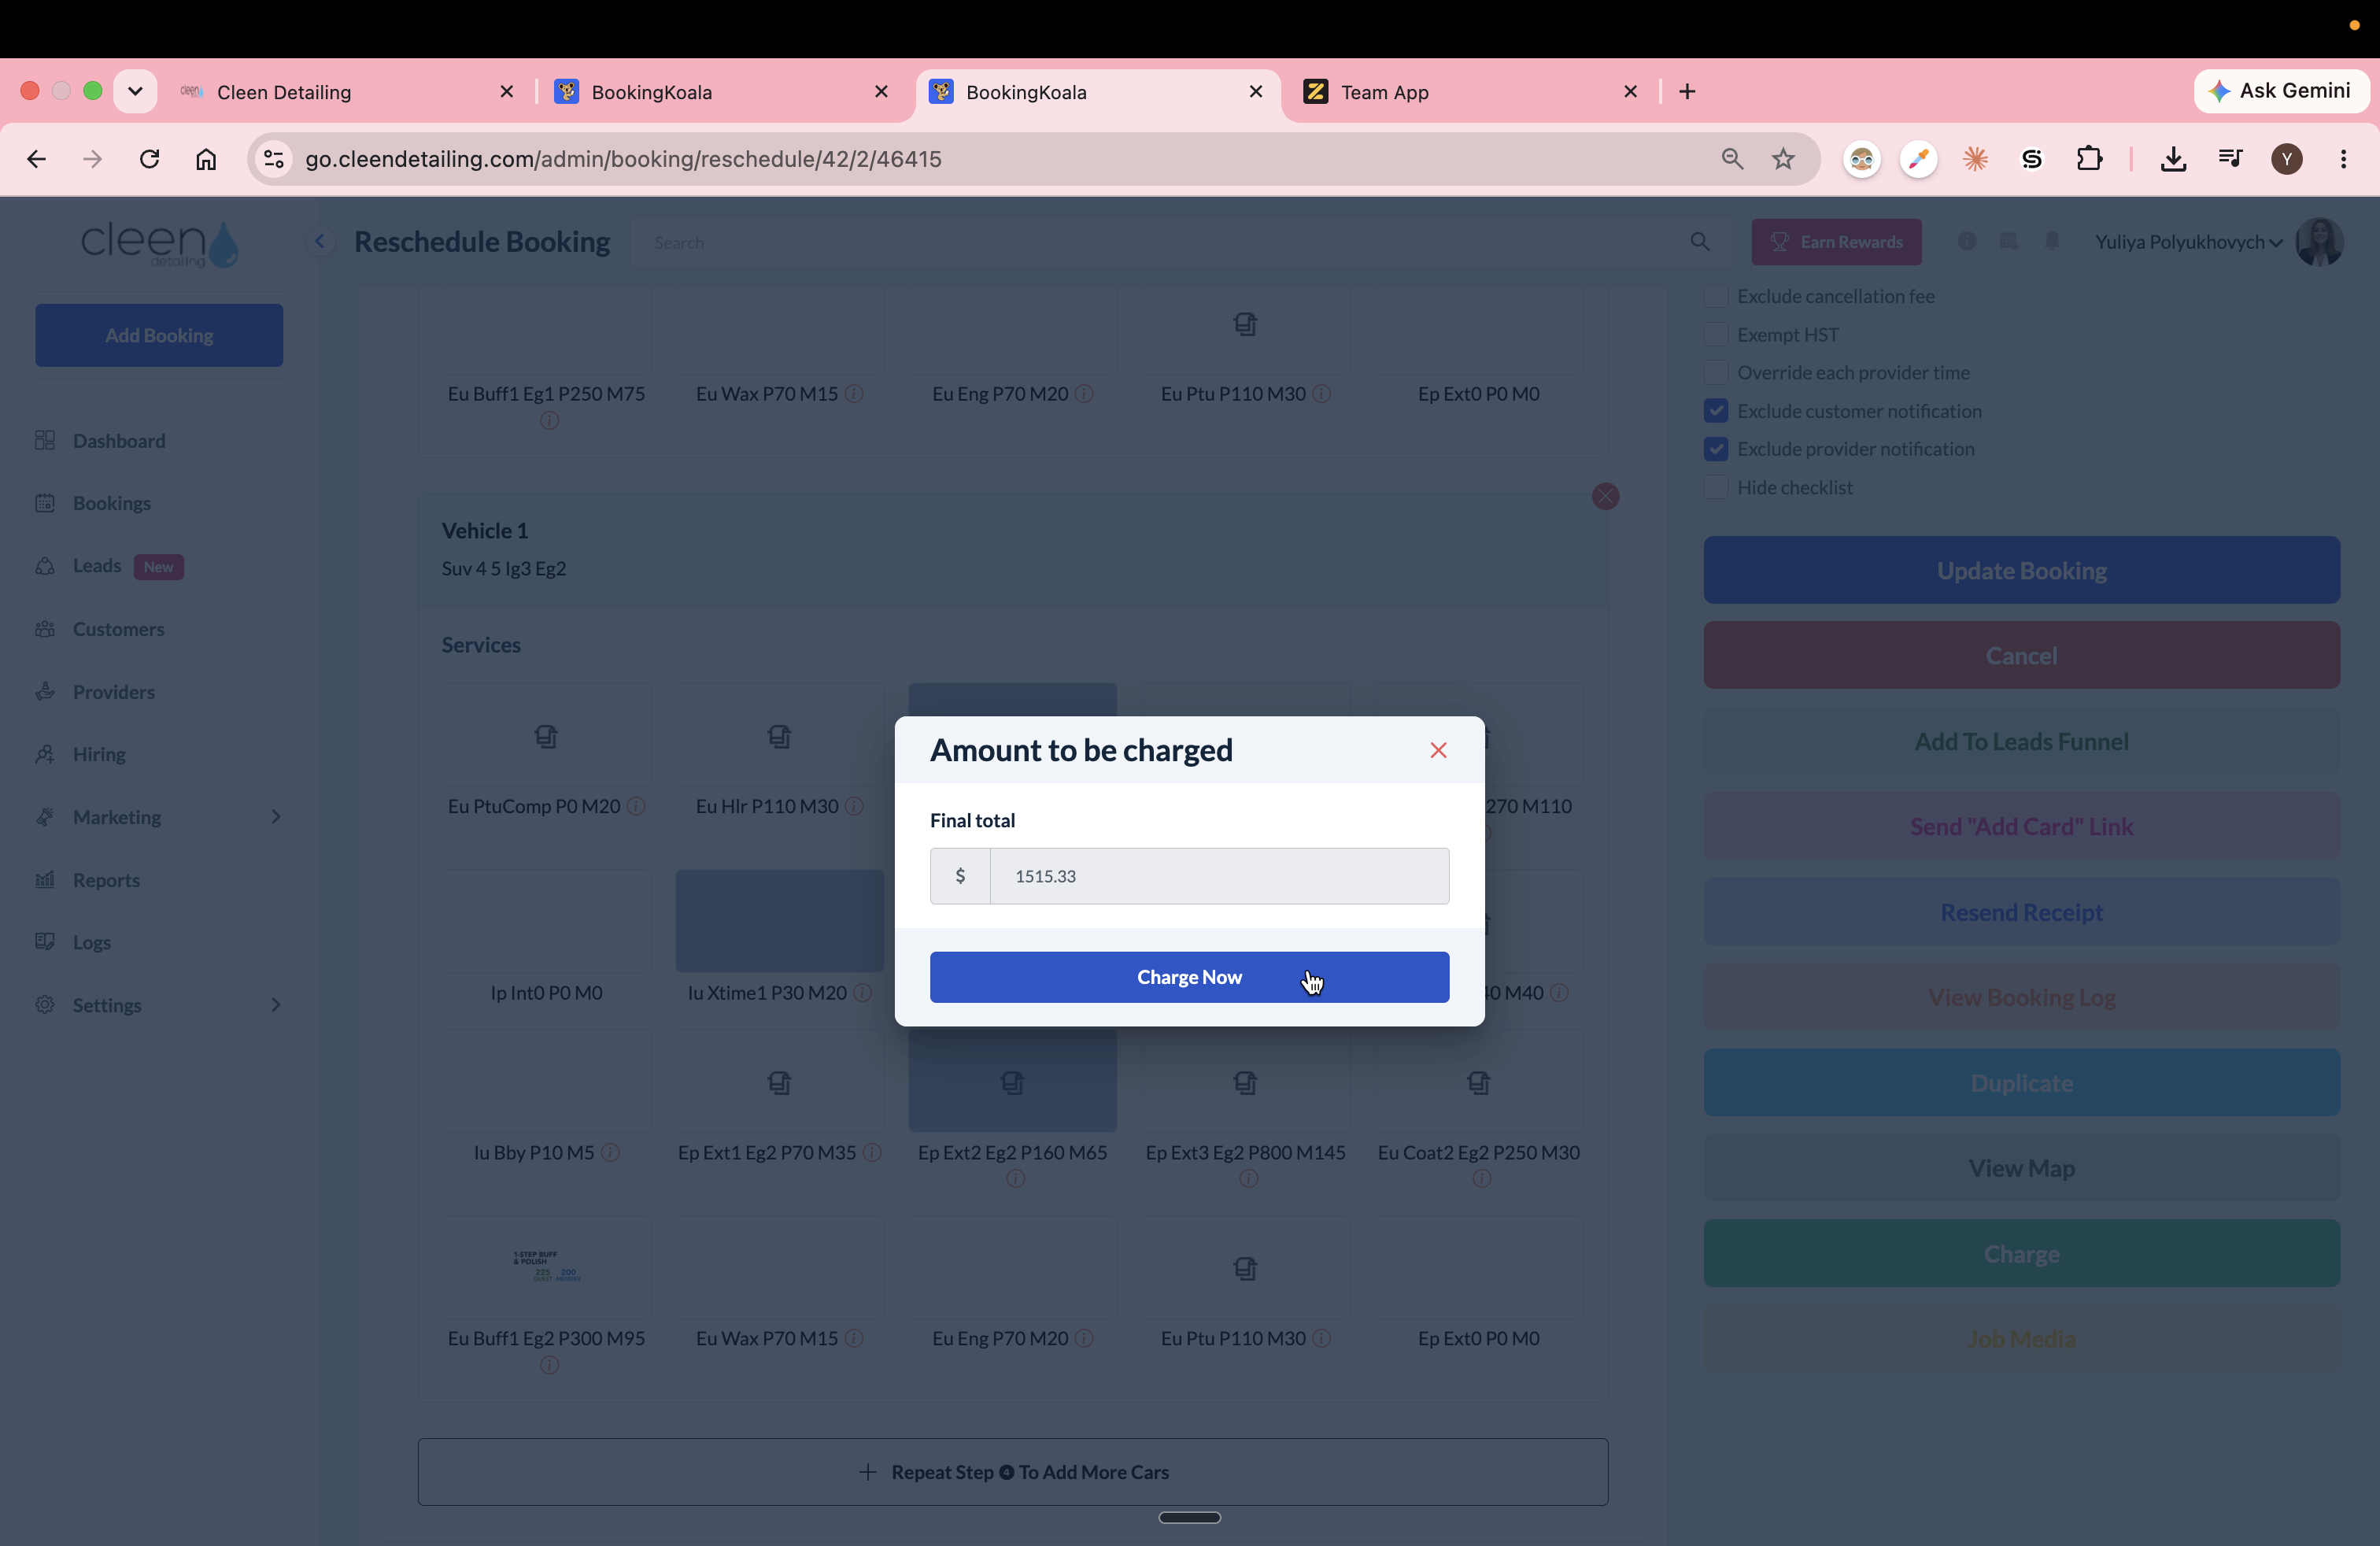Click the Update Booking button

point(2021,570)
